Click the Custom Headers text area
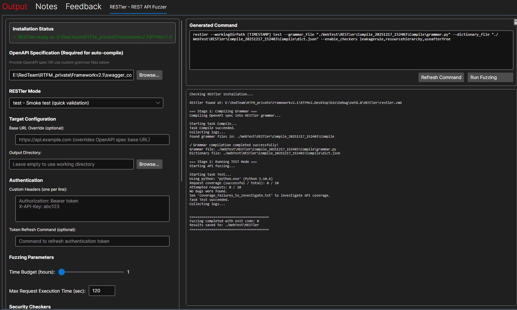The width and height of the screenshot is (517, 310). pos(92,209)
